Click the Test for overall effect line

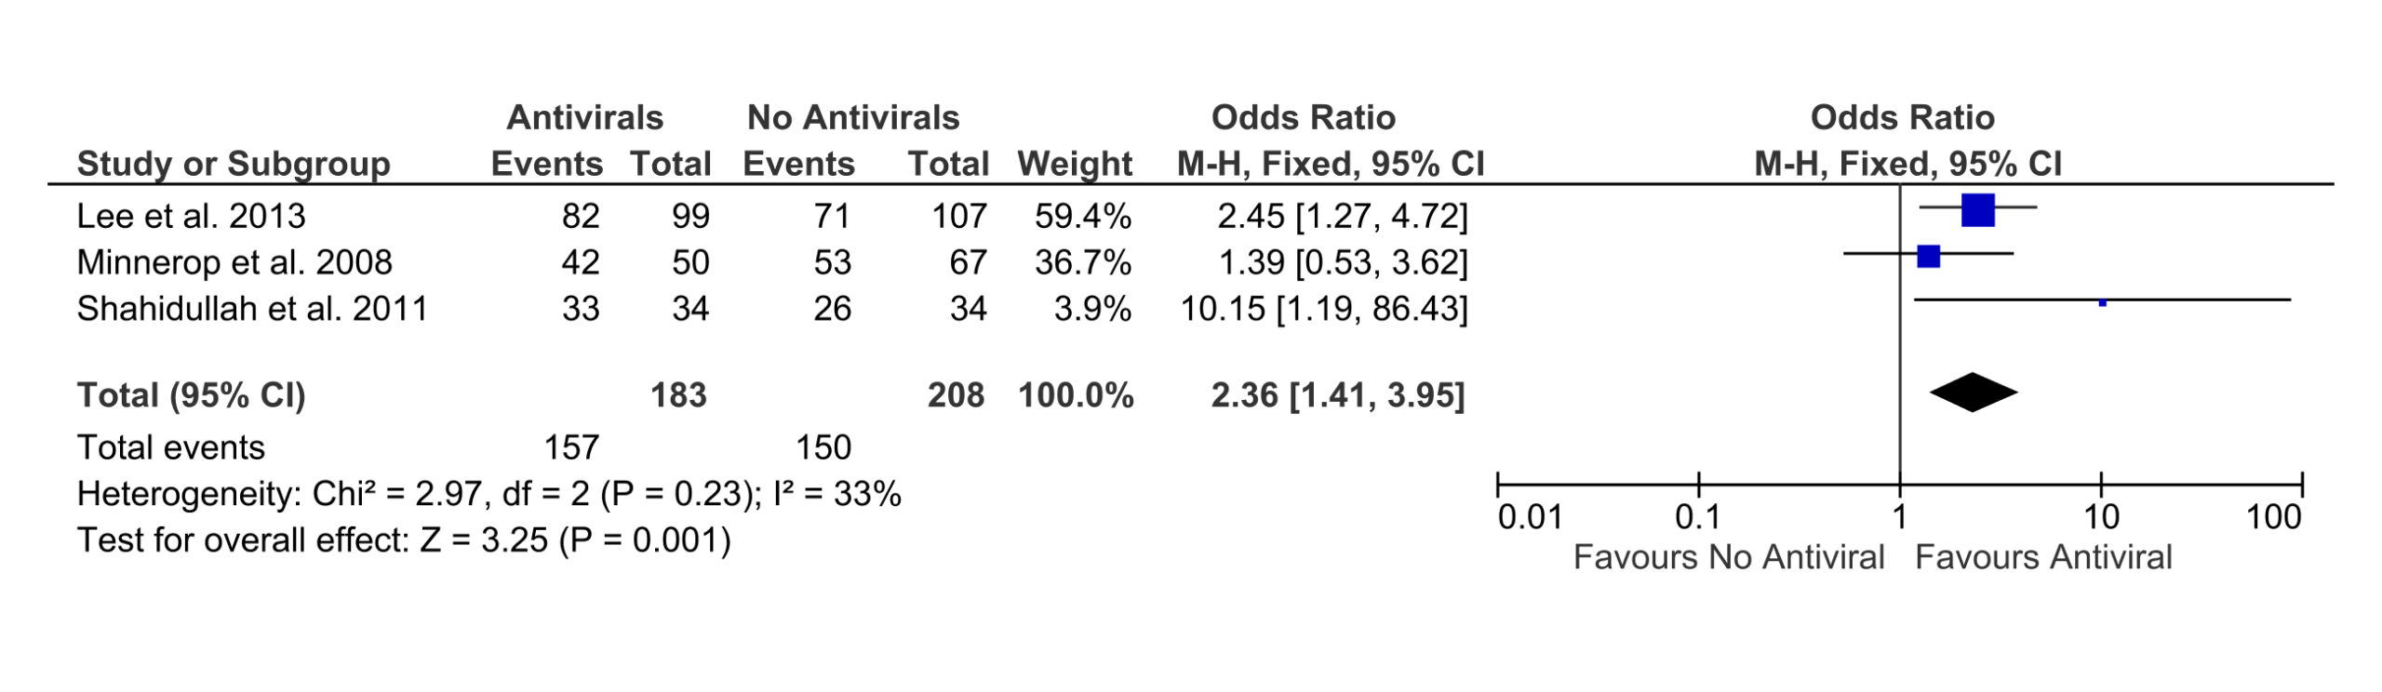point(403,540)
